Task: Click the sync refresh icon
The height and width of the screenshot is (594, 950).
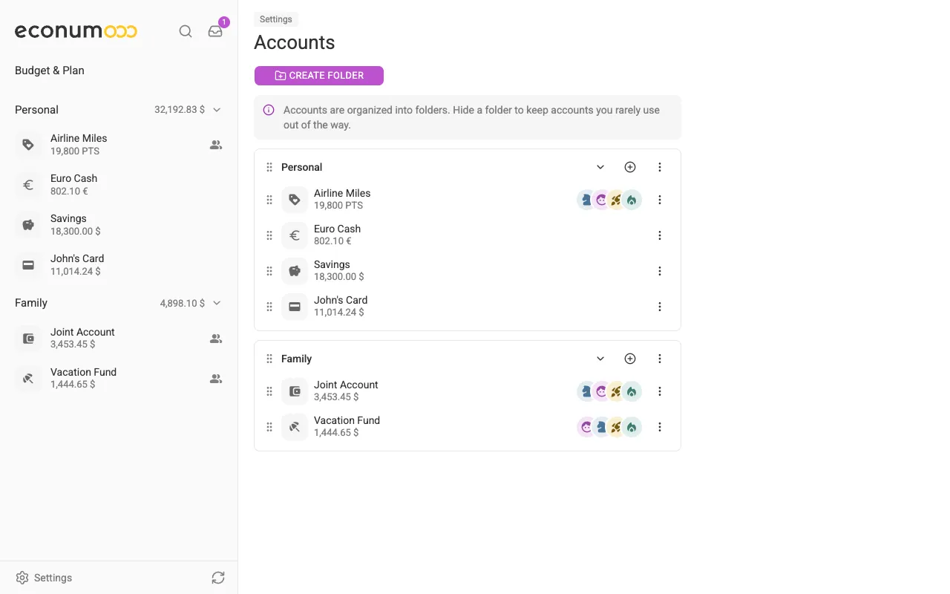Action: pyautogui.click(x=218, y=578)
